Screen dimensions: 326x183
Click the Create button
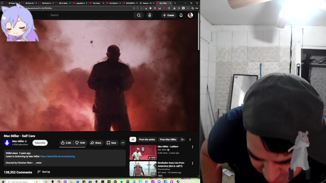click(169, 15)
